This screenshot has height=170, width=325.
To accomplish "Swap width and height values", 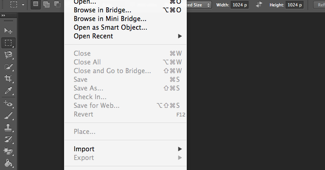I will [259, 5].
